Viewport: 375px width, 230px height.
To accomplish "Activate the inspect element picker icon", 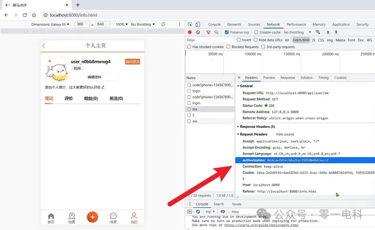I will point(190,25).
